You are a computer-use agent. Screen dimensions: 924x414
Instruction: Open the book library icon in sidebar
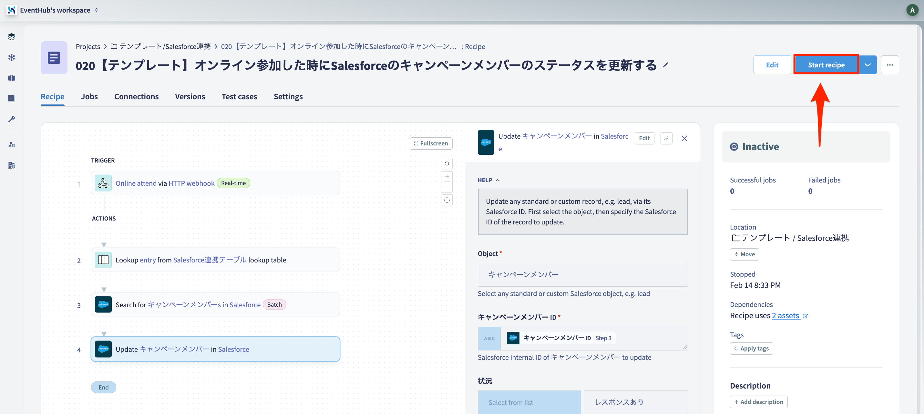[12, 78]
